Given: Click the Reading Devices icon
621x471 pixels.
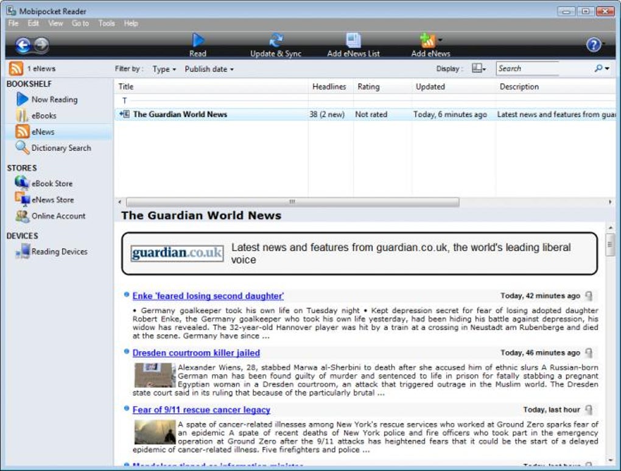Looking at the screenshot, I should pyautogui.click(x=23, y=251).
